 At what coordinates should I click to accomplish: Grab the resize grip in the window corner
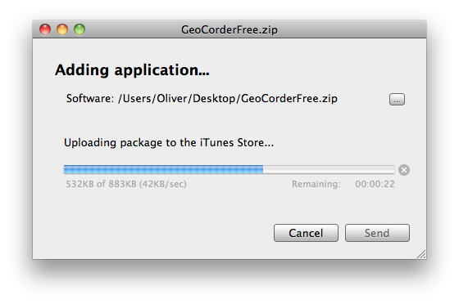(x=421, y=254)
